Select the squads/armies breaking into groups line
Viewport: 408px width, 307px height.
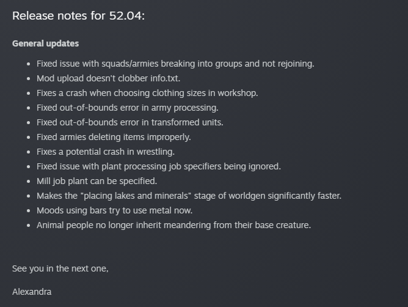tap(175, 64)
